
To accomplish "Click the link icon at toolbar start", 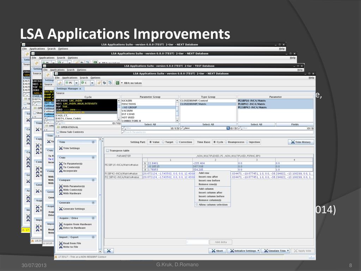I will [60, 83].
